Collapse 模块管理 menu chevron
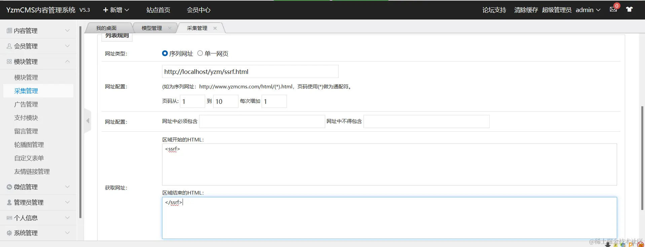This screenshot has width=645, height=247. tap(67, 61)
